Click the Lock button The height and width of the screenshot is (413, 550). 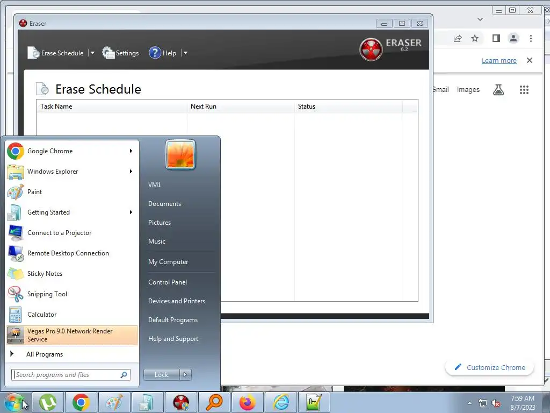[x=161, y=375]
